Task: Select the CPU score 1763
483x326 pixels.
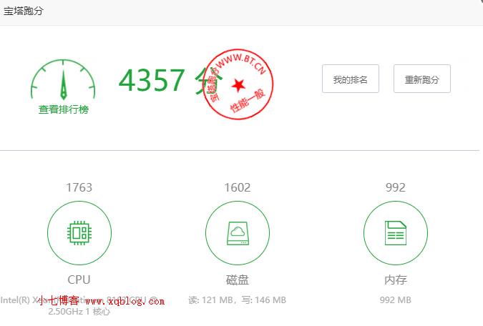Action: point(79,187)
